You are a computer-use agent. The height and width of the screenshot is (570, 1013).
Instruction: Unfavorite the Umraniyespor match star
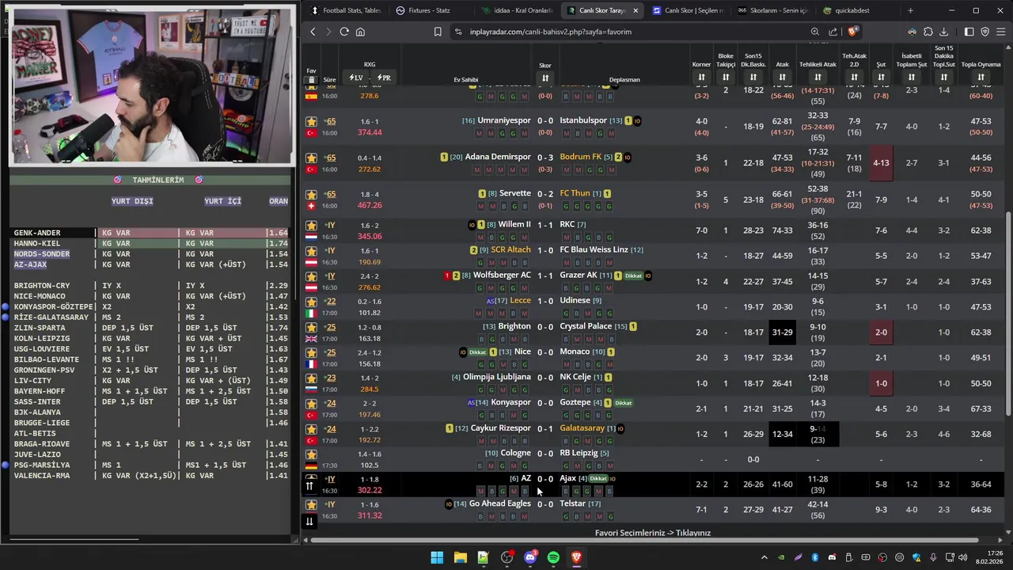pyautogui.click(x=311, y=121)
